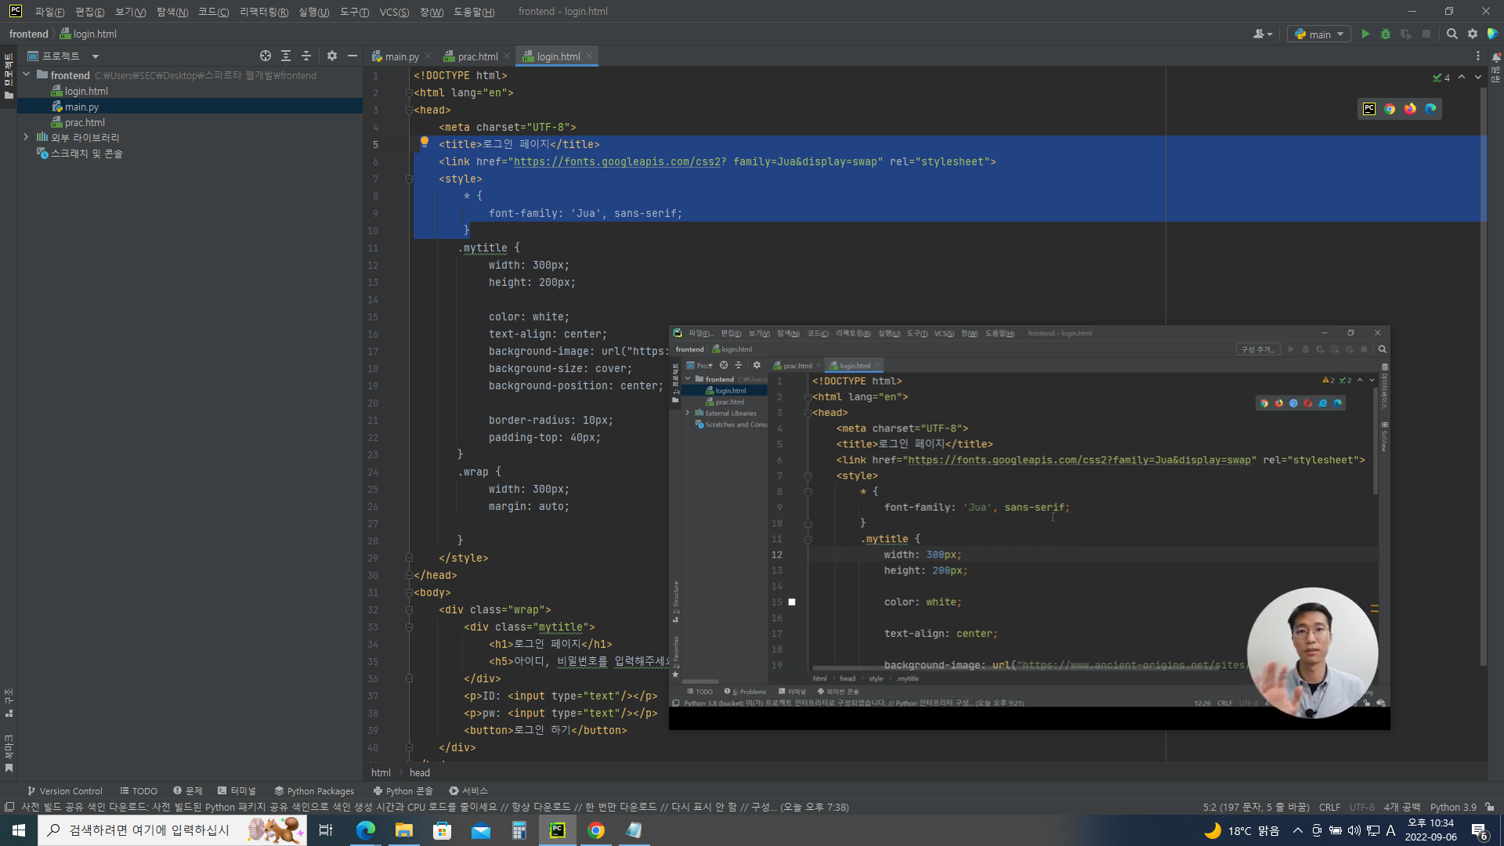Image resolution: width=1504 pixels, height=846 pixels.
Task: Open login.html in Edge from editor popup
Action: (1430, 109)
